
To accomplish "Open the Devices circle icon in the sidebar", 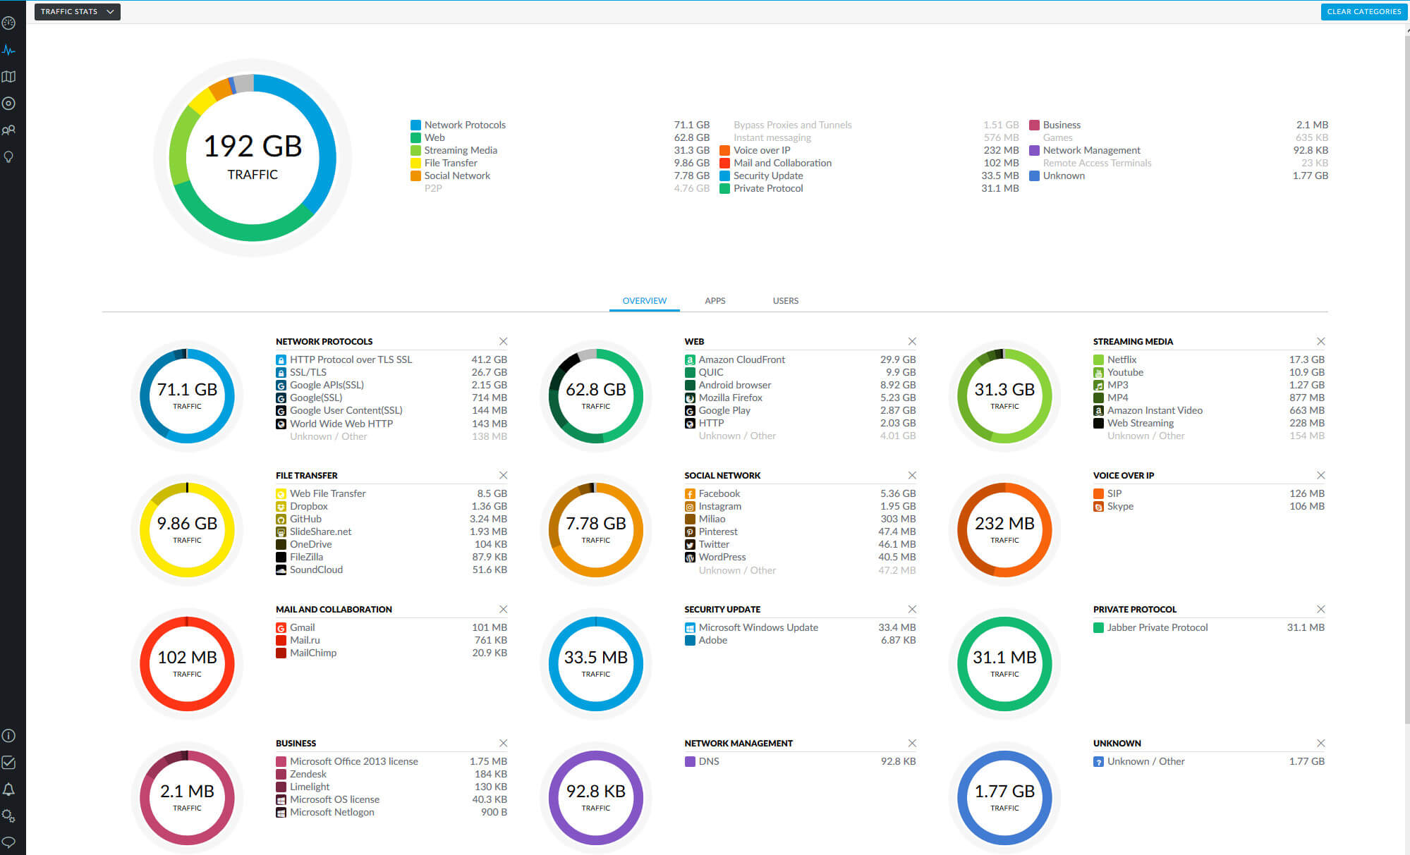I will point(9,104).
